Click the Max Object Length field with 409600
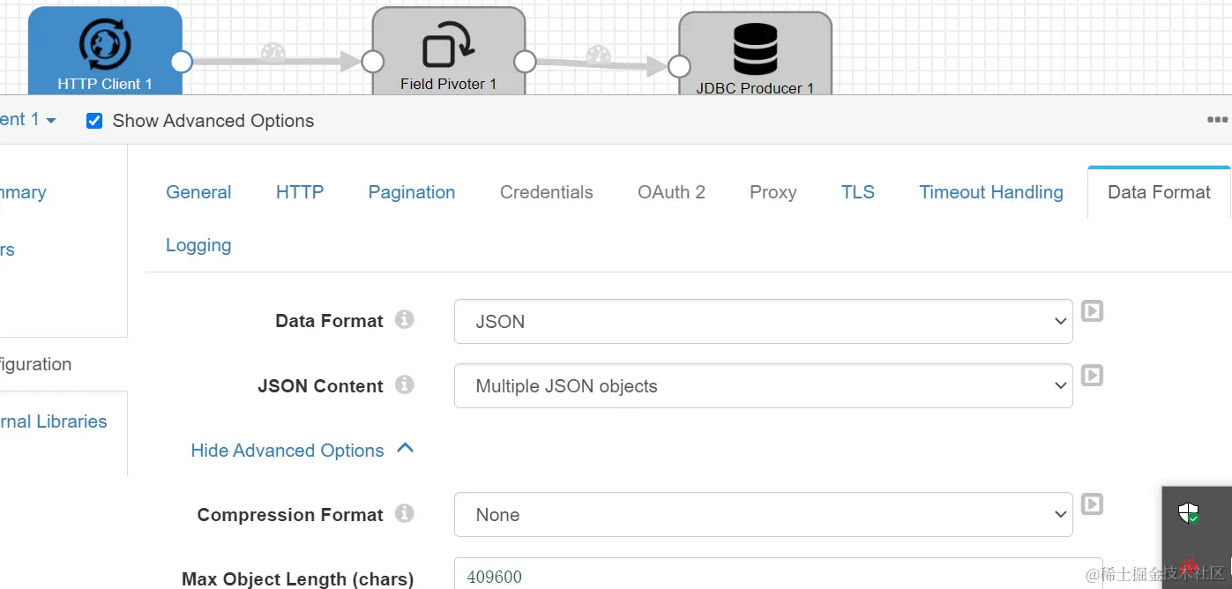The width and height of the screenshot is (1232, 589). (778, 574)
